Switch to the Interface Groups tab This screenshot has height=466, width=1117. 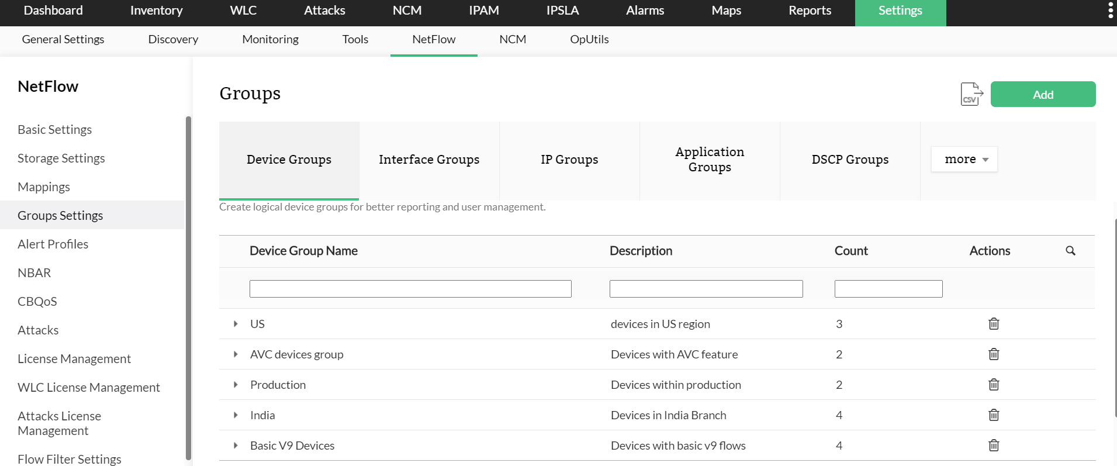tap(429, 160)
